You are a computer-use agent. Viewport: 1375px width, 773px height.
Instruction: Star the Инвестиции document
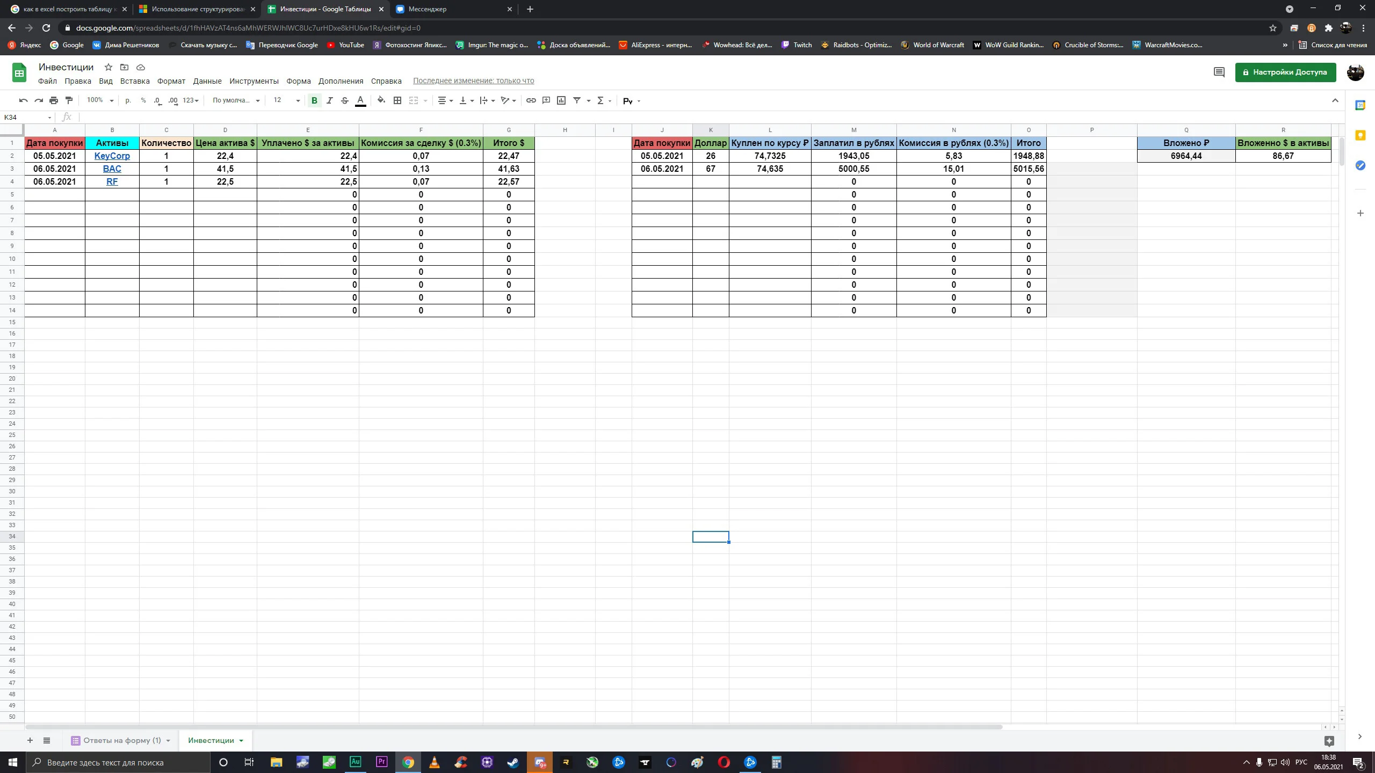pos(108,67)
